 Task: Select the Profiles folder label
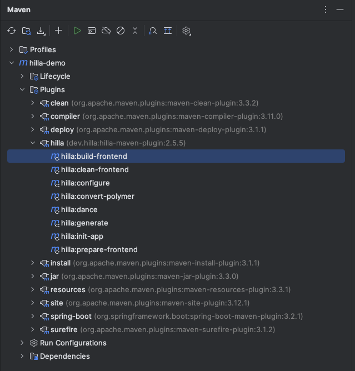(43, 49)
